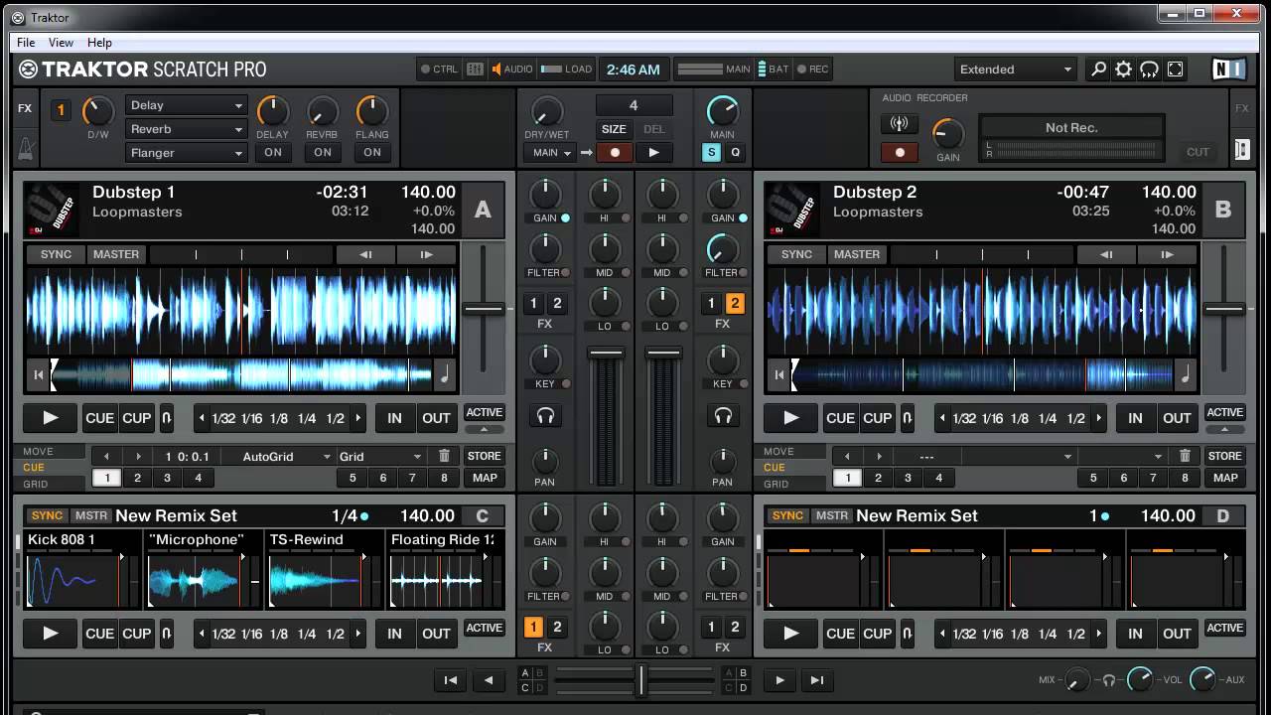This screenshot has width=1271, height=715.
Task: Play Deck A Dubstep 1
Action: (51, 418)
